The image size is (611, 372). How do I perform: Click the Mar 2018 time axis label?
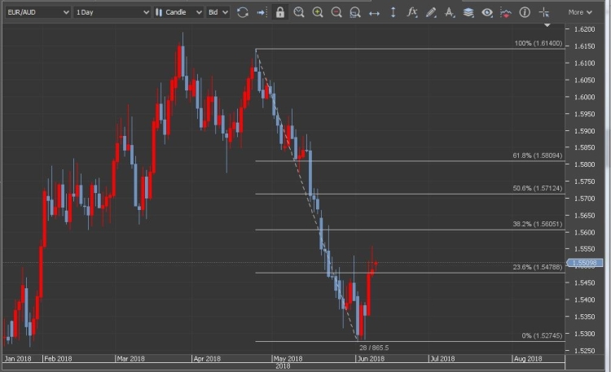[x=130, y=358]
